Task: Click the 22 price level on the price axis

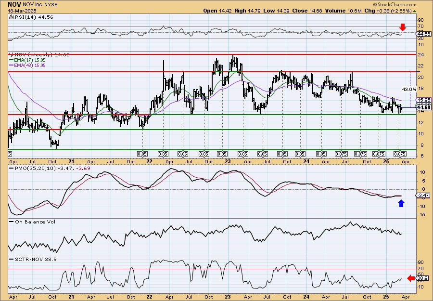Action: (420, 66)
